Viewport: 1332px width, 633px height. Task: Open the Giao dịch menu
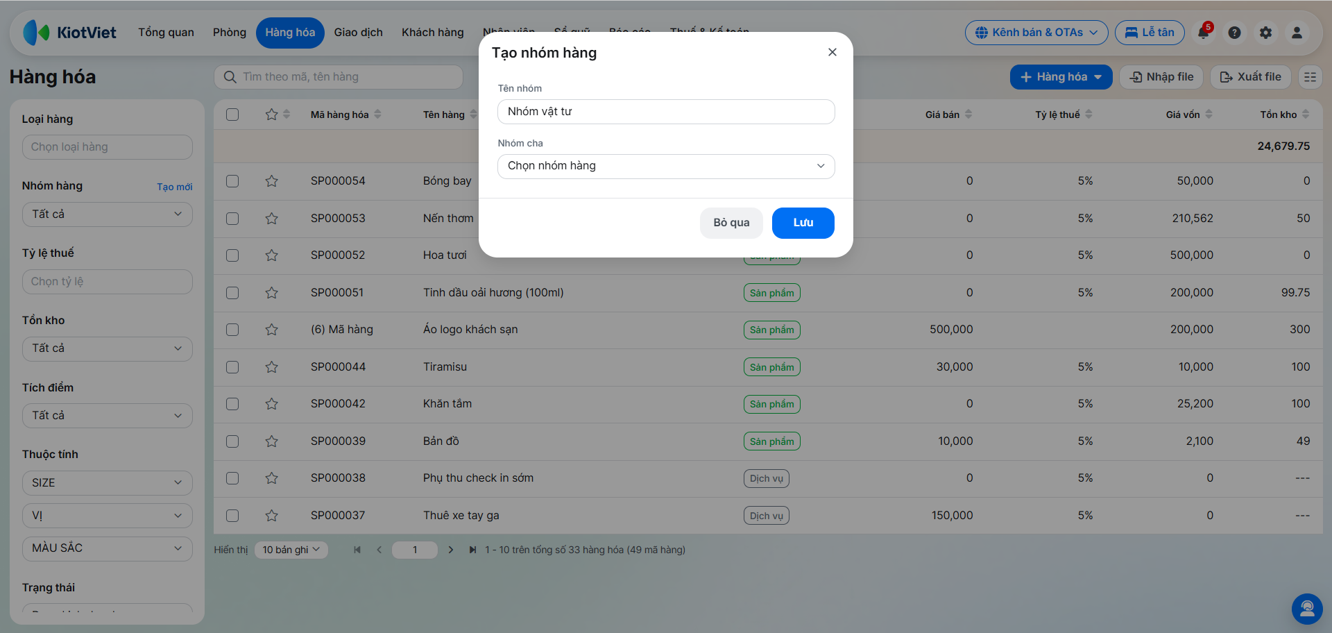(x=359, y=33)
